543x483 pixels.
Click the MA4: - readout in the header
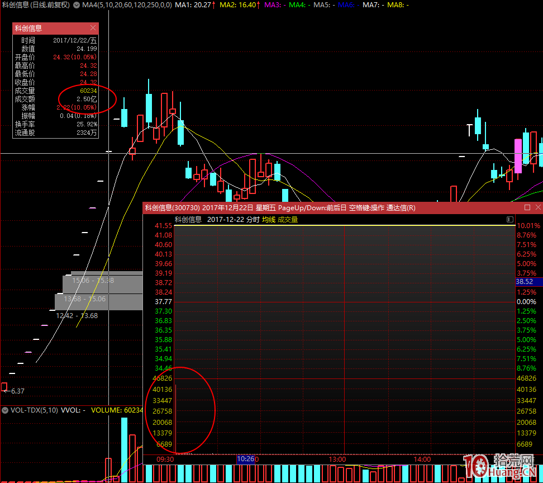point(299,5)
